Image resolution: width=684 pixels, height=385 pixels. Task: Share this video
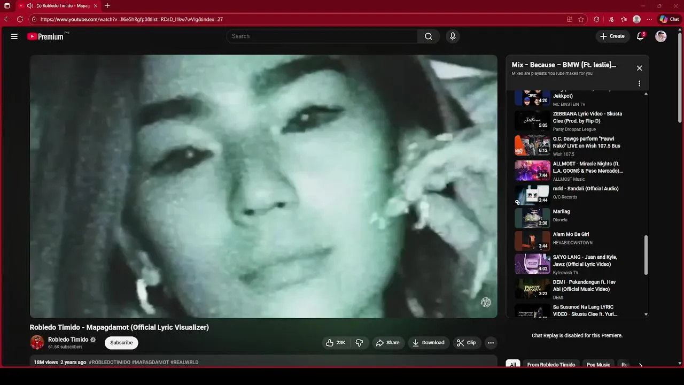[387, 343]
